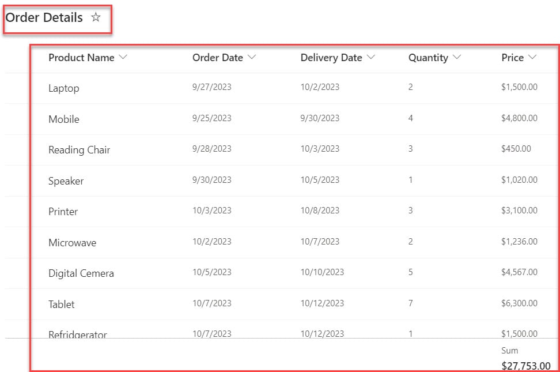Open the Reading Chair item

tap(80, 150)
